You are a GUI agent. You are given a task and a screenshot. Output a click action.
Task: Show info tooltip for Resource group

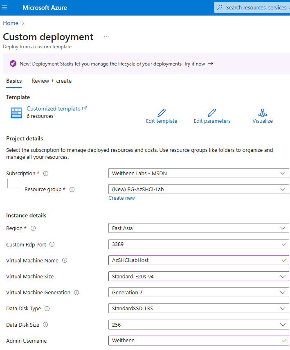point(72,190)
